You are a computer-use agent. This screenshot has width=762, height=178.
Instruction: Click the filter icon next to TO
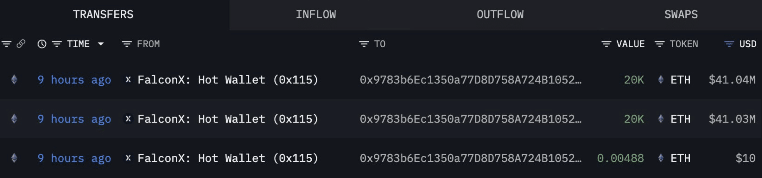(364, 44)
